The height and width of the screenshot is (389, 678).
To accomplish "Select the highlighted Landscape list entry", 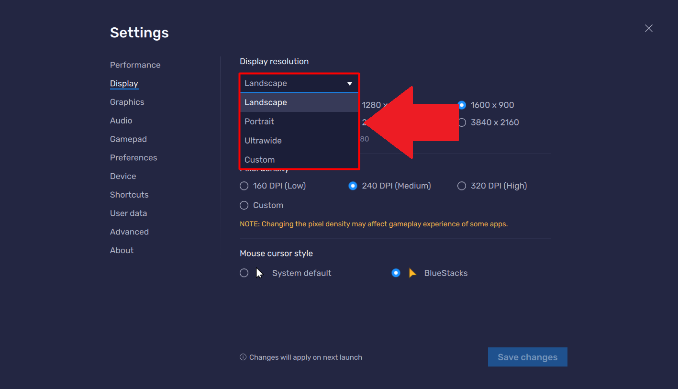I will pyautogui.click(x=266, y=102).
